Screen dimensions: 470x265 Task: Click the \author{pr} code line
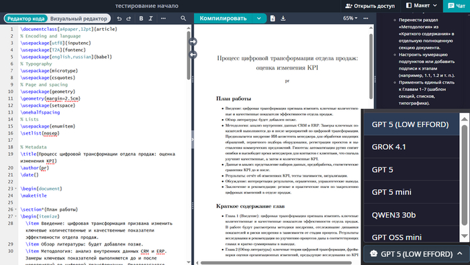click(x=34, y=168)
